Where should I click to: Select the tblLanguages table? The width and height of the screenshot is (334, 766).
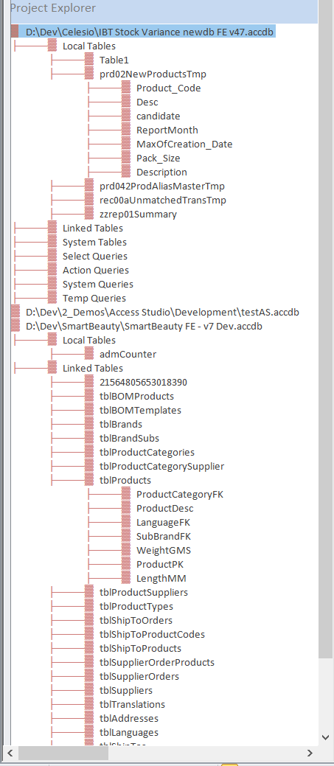pos(129,733)
